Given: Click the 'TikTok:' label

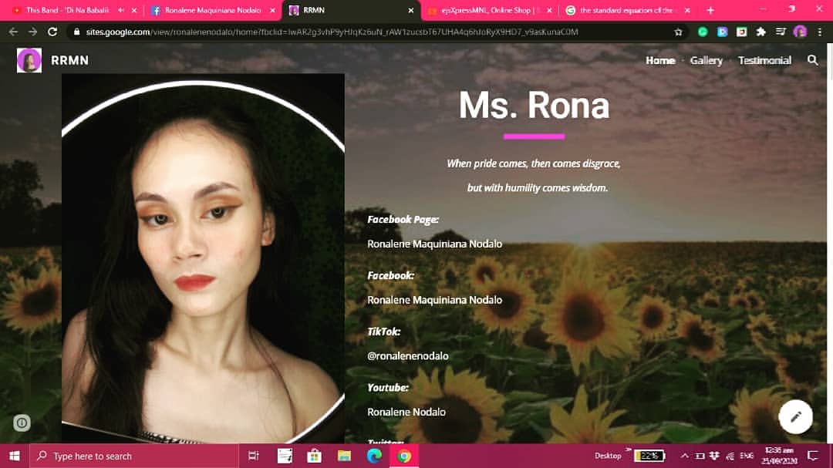Looking at the screenshot, I should point(383,332).
